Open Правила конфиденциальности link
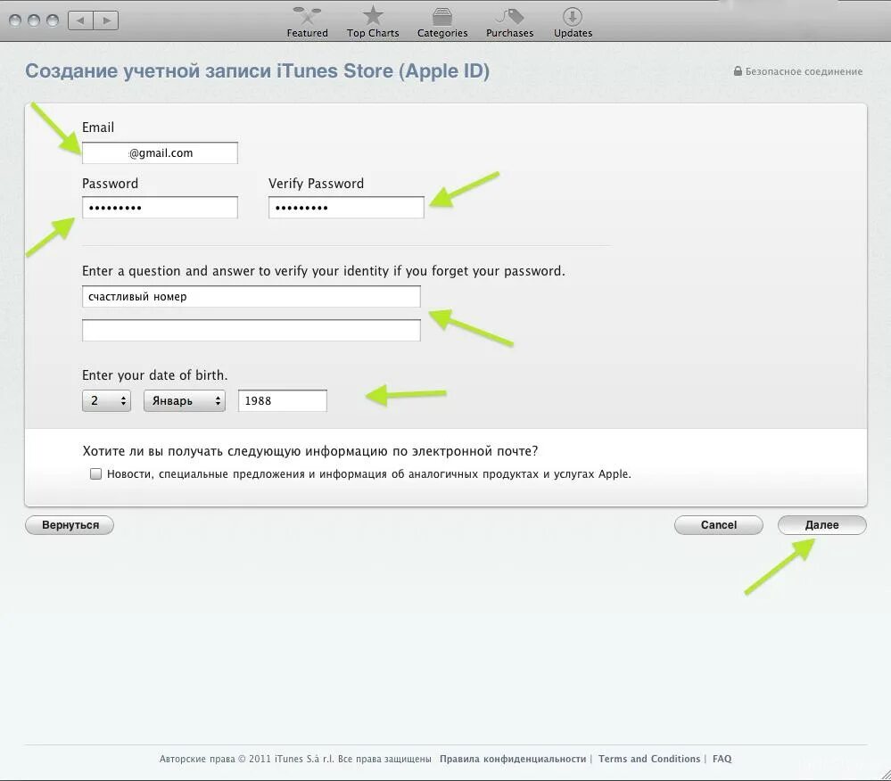Screen dimensions: 891x781 pyautogui.click(x=513, y=759)
